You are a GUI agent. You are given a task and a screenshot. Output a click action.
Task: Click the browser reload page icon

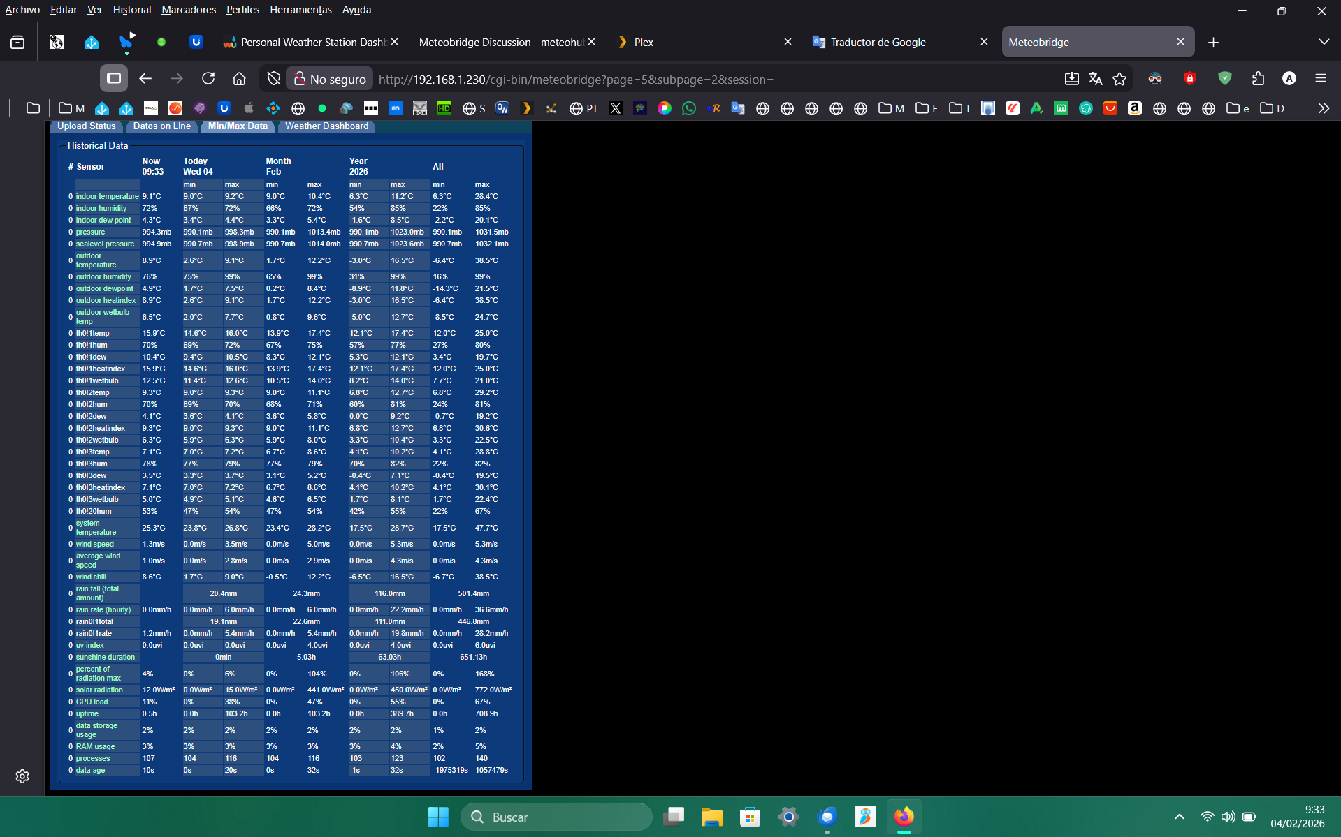click(x=208, y=79)
